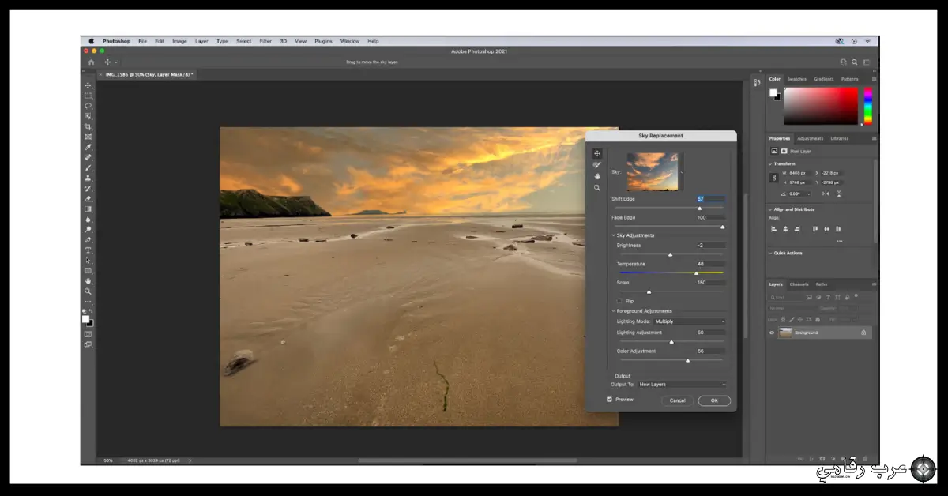948x496 pixels.
Task: Click the sky preset thumbnail
Action: pyautogui.click(x=653, y=171)
